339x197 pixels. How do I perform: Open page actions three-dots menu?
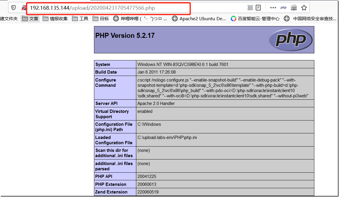coord(273,8)
